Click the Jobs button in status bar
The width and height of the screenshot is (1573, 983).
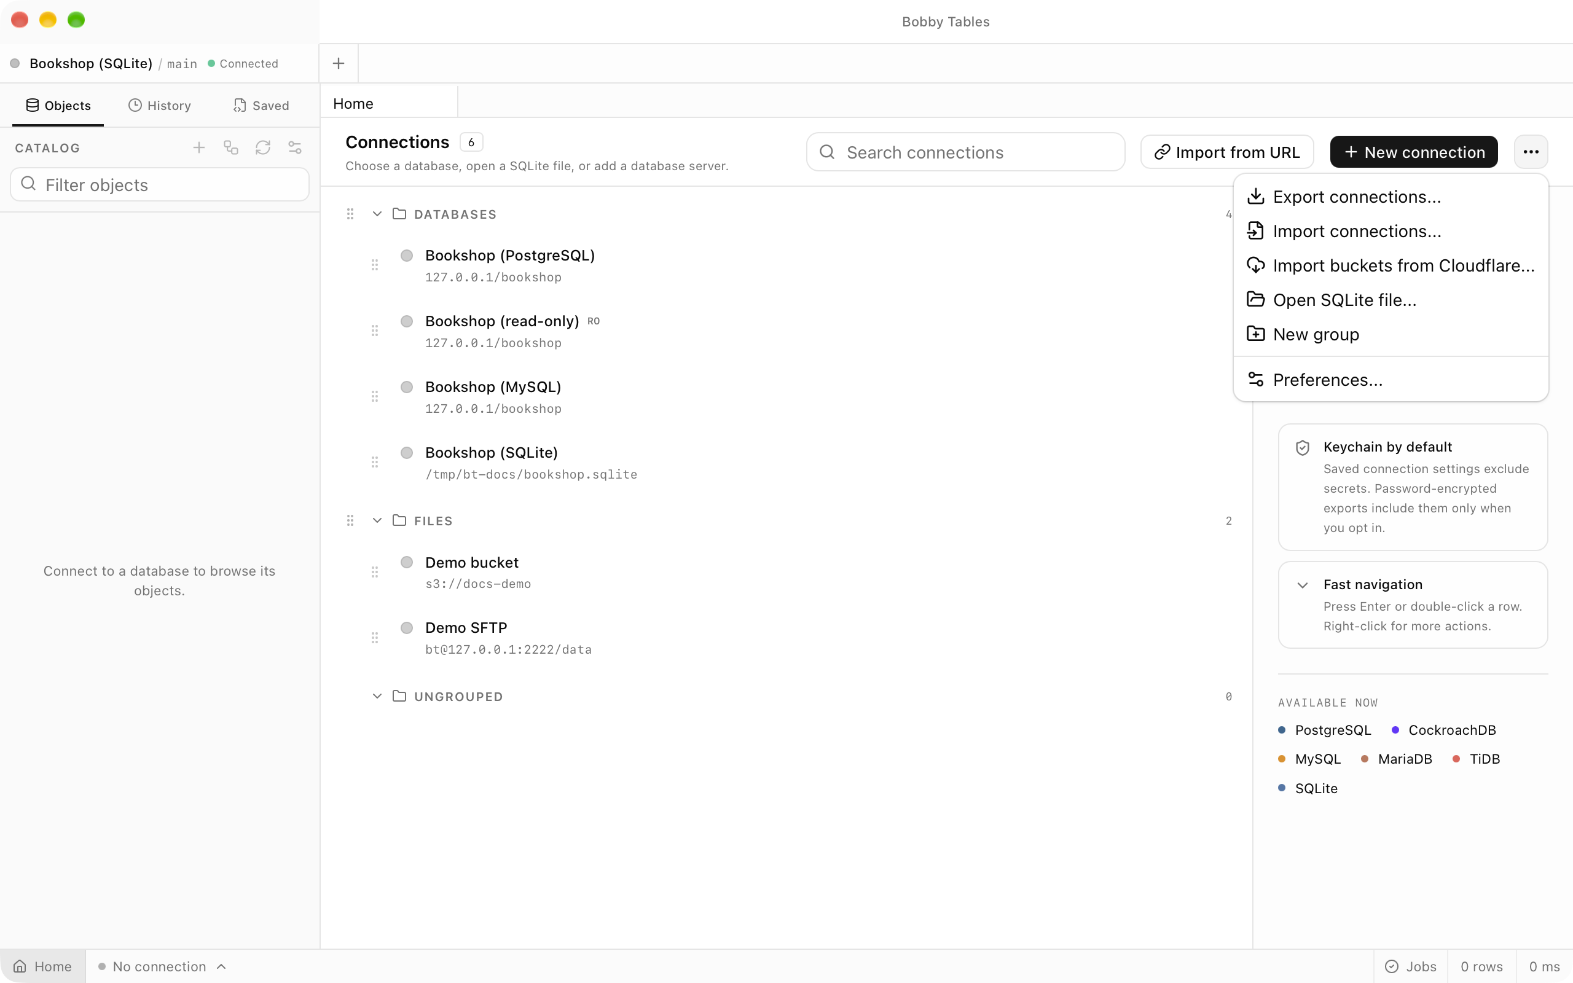pos(1411,966)
